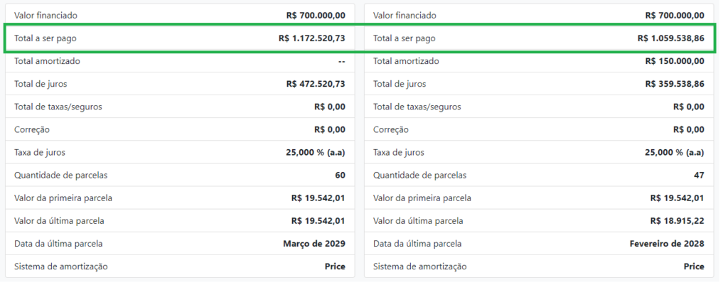Click the left table's 'Valor financiado' label
This screenshot has height=285, width=728.
[x=45, y=15]
